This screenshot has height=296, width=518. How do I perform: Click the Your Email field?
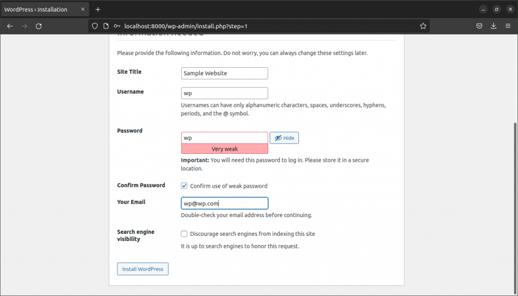[x=224, y=203]
